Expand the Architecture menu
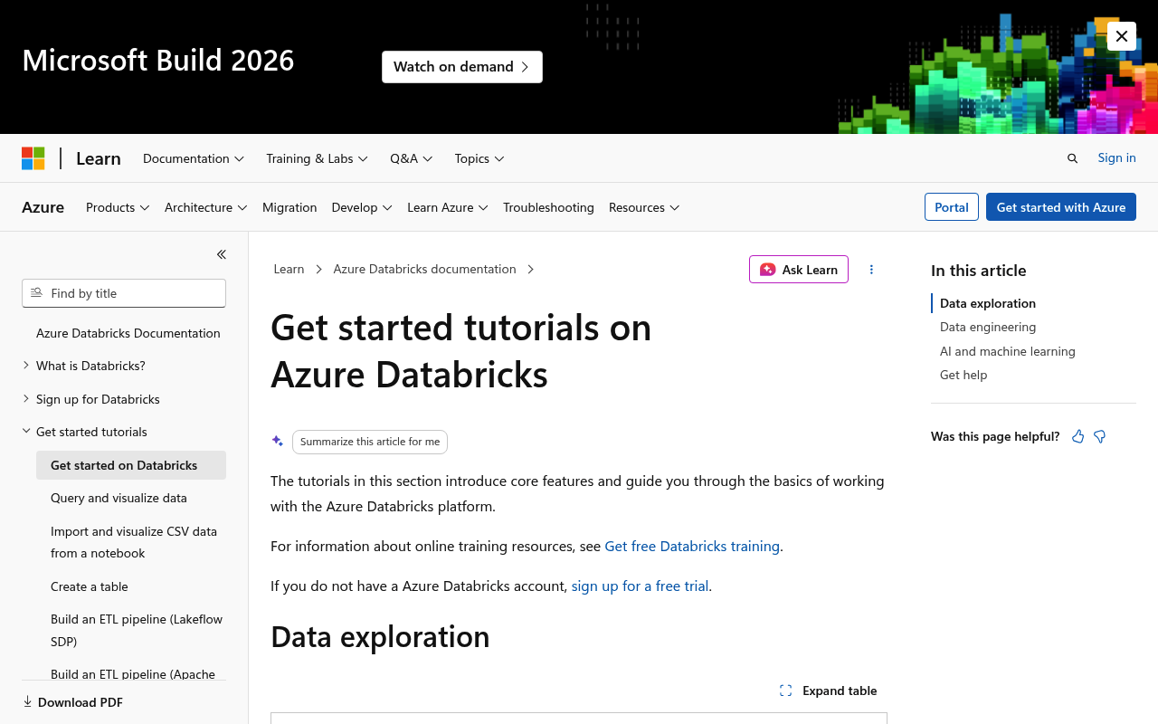The height and width of the screenshot is (724, 1158). (206, 207)
